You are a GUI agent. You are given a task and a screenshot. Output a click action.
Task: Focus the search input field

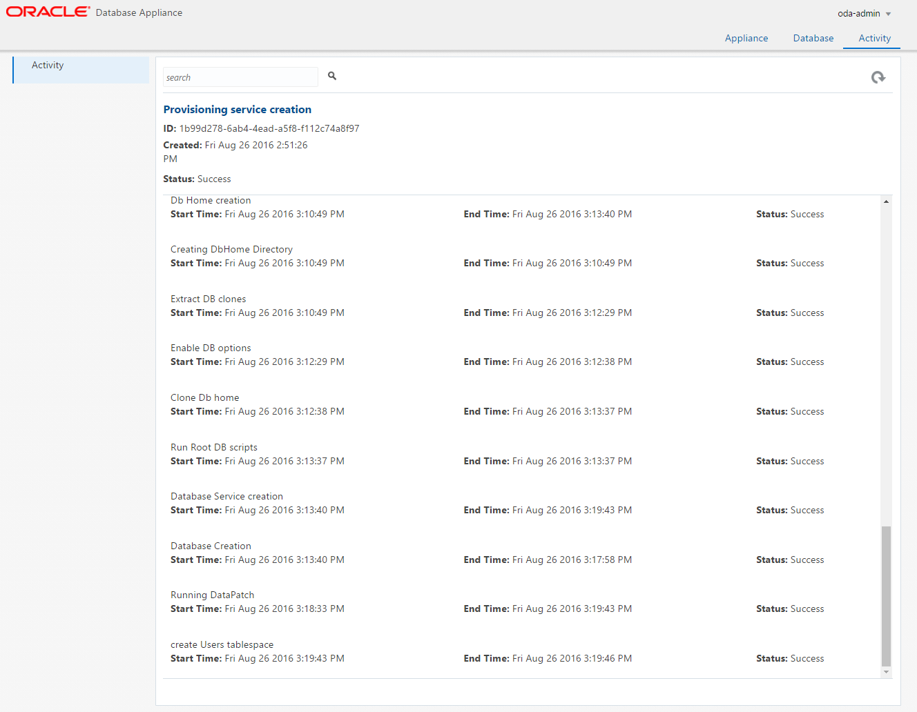[240, 77]
